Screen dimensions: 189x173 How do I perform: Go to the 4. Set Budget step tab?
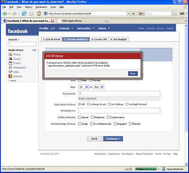[x=119, y=39]
